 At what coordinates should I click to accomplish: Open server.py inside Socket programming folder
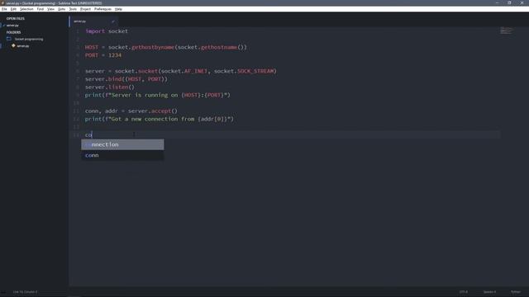pyautogui.click(x=23, y=46)
